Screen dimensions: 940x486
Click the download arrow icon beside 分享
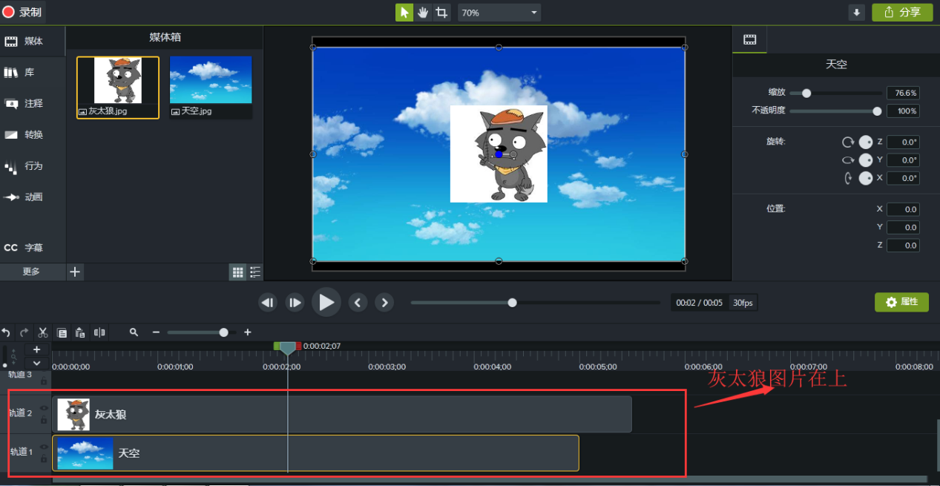point(857,13)
